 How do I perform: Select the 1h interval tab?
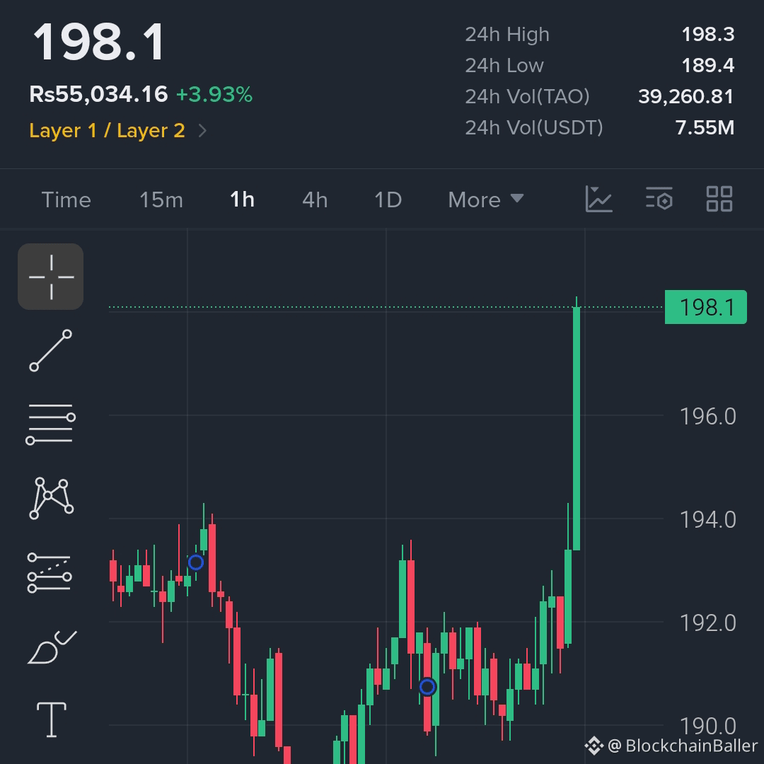[x=242, y=199]
